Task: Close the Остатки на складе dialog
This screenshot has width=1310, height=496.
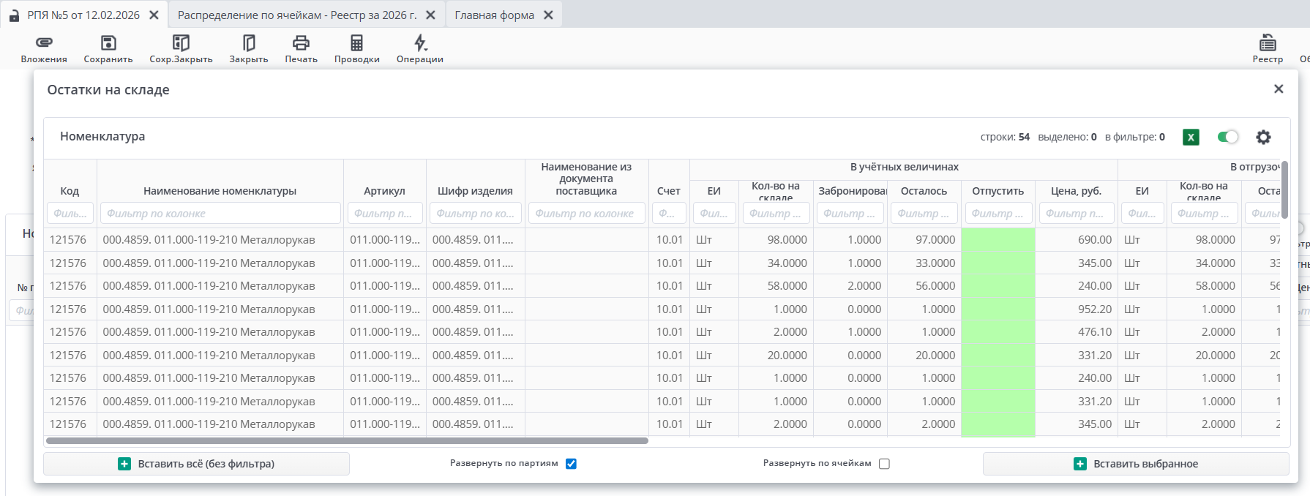Action: (1279, 89)
